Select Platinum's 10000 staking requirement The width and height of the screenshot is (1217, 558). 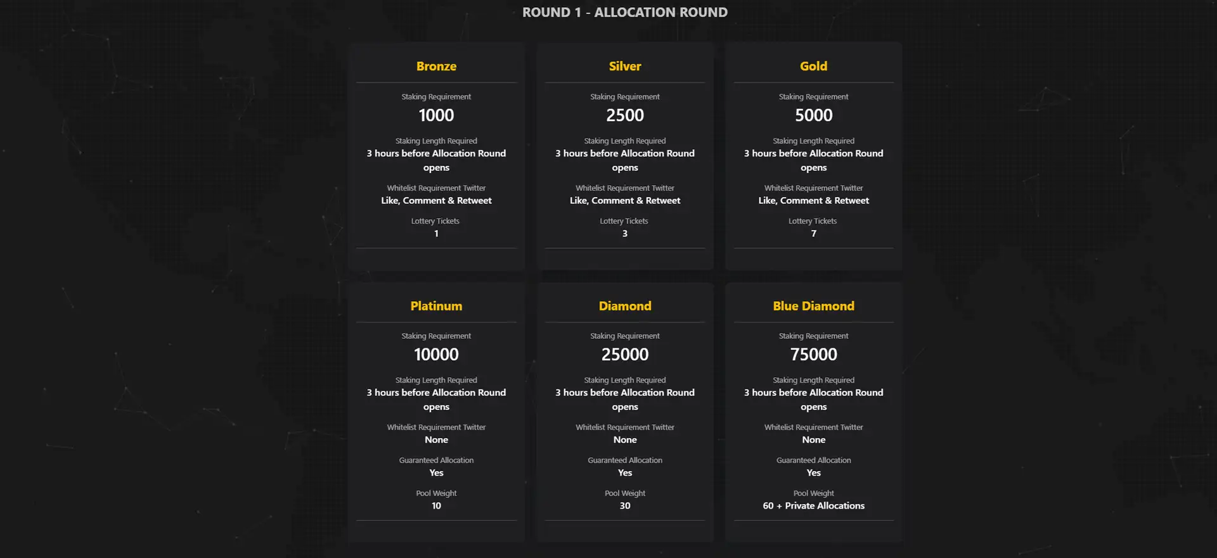[436, 355]
